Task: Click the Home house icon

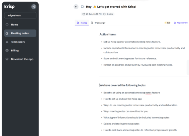Action: [7, 25]
